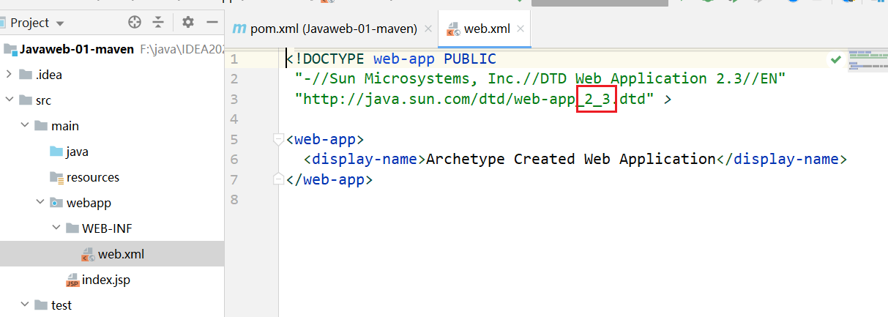The width and height of the screenshot is (888, 317).
Task: Expand the test folder
Action: point(25,305)
